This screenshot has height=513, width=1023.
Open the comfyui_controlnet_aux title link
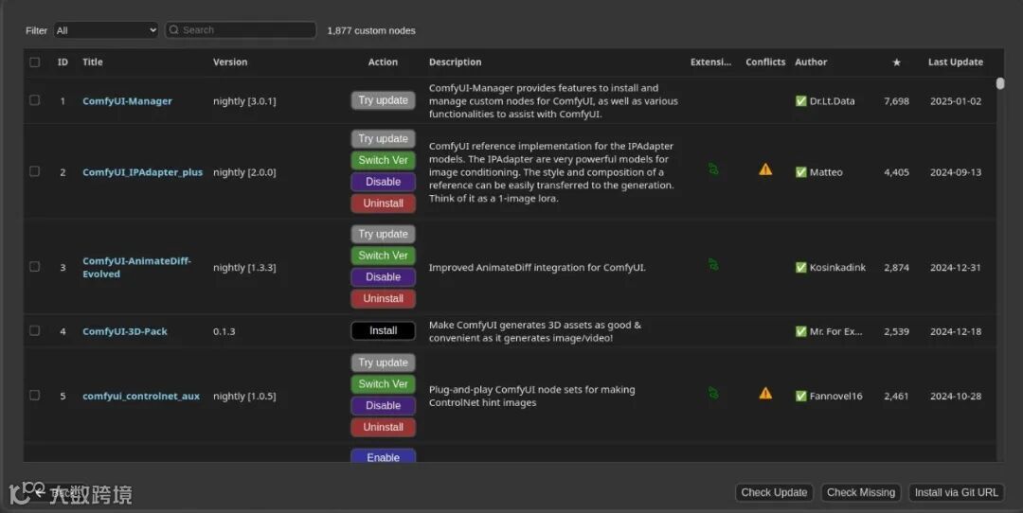pos(141,396)
